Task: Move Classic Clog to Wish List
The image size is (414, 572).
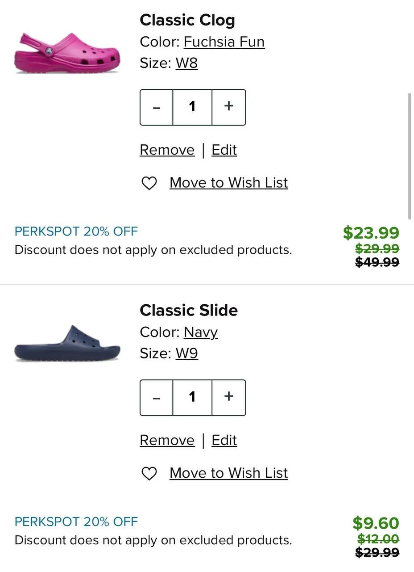Action: click(228, 183)
